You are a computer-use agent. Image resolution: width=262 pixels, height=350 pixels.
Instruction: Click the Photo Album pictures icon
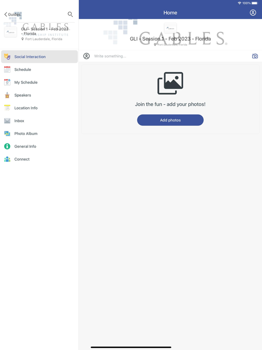(x=7, y=133)
